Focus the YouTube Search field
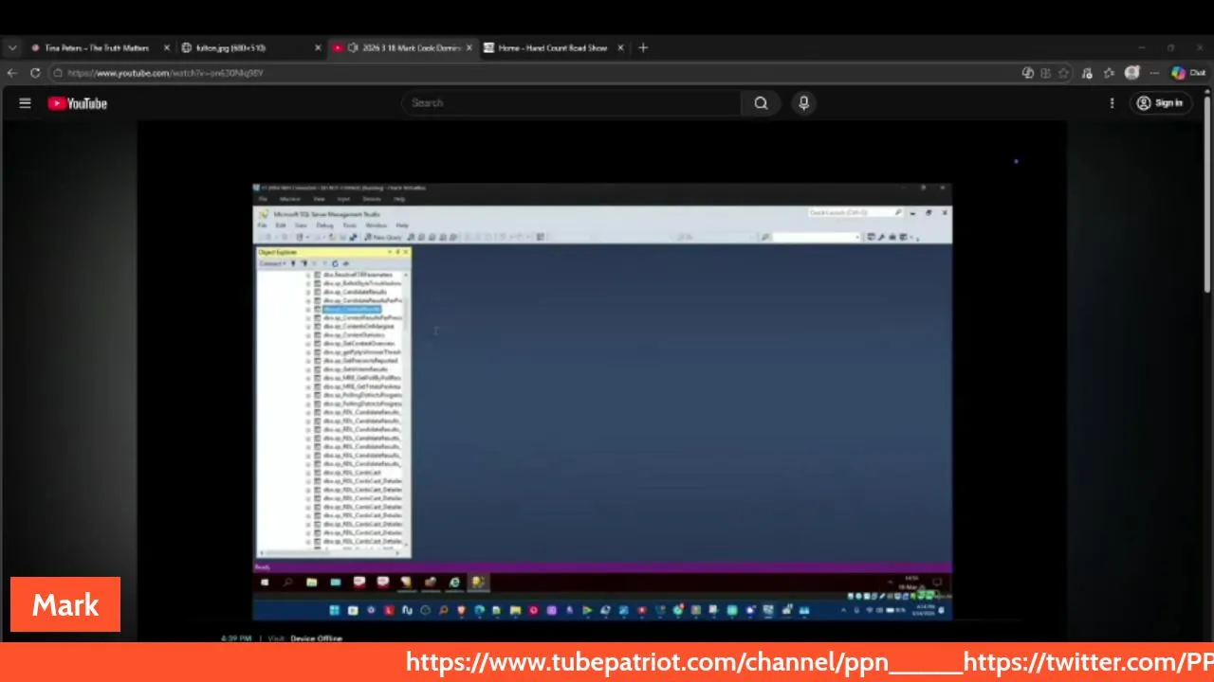 click(573, 103)
